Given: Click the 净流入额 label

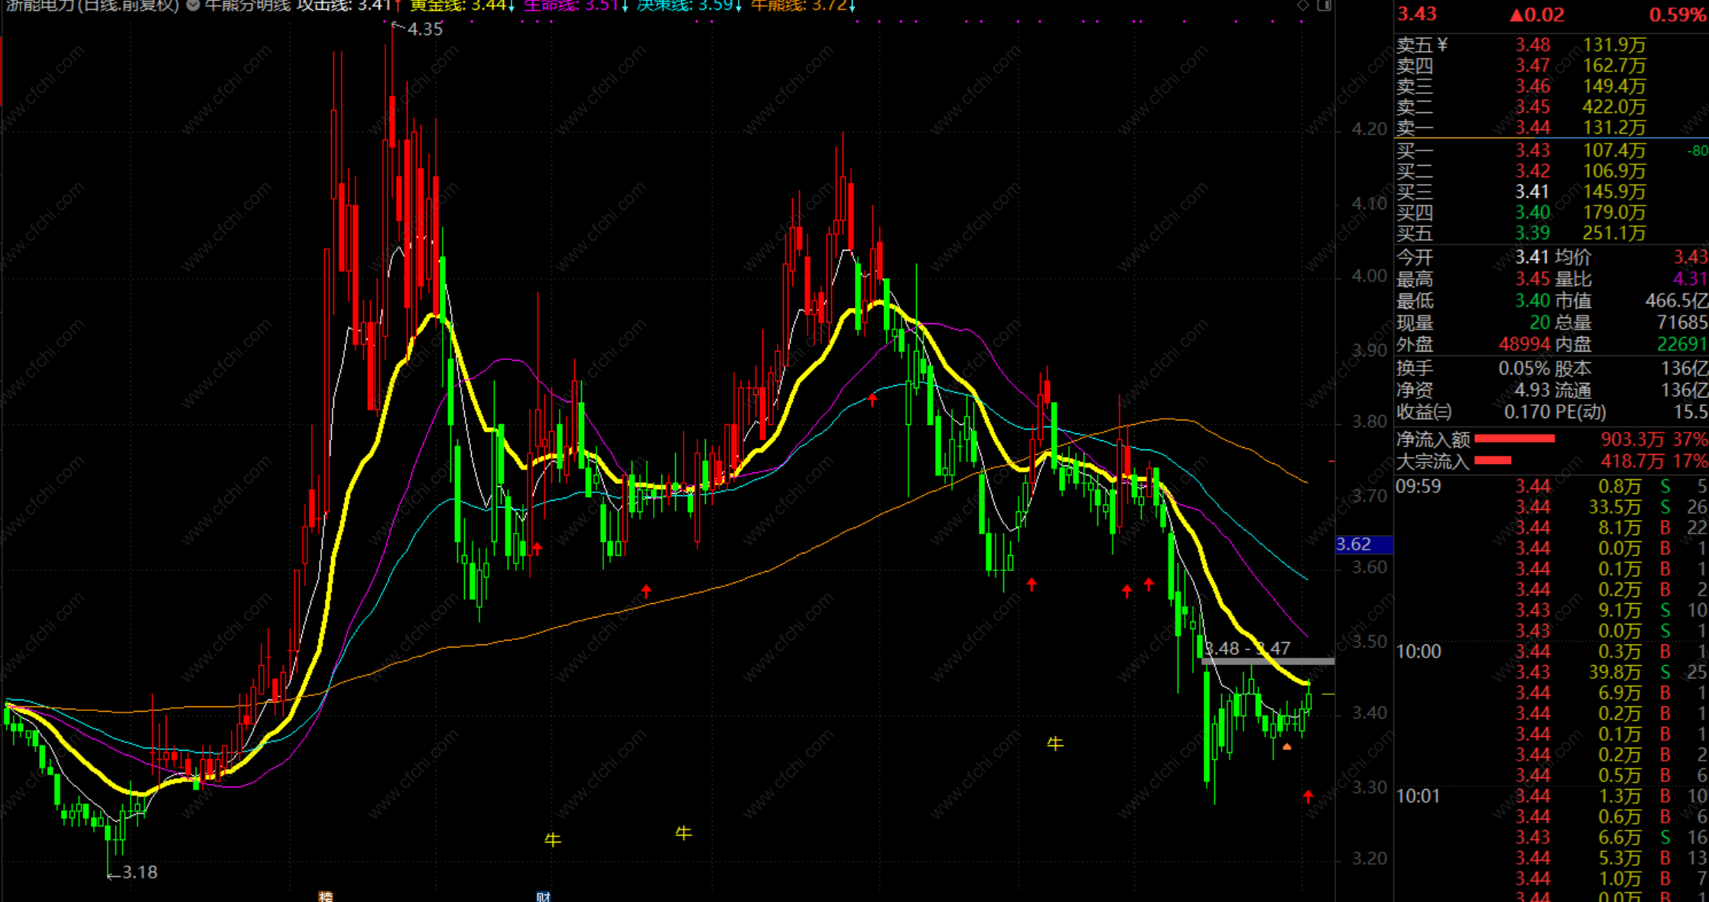Looking at the screenshot, I should [x=1432, y=440].
